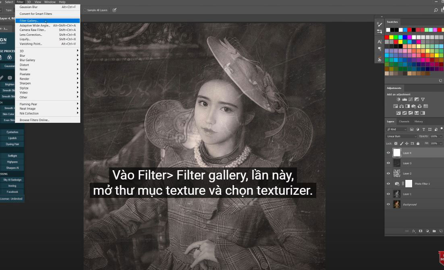Add a Levels adjustment
Screen dimensions: 444x270
405,99
